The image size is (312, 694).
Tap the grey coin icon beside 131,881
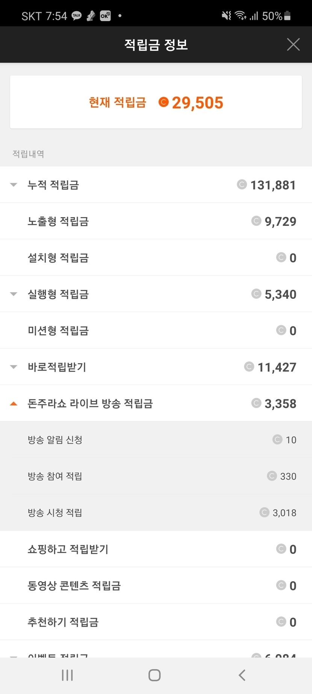(242, 184)
